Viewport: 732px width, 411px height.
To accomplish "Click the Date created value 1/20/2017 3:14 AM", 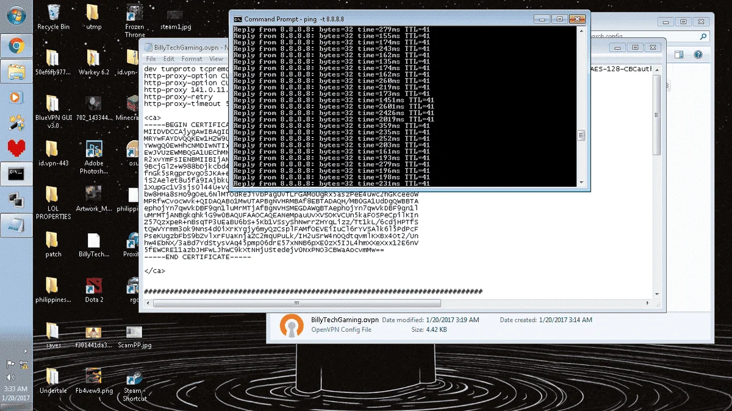I will [x=566, y=320].
